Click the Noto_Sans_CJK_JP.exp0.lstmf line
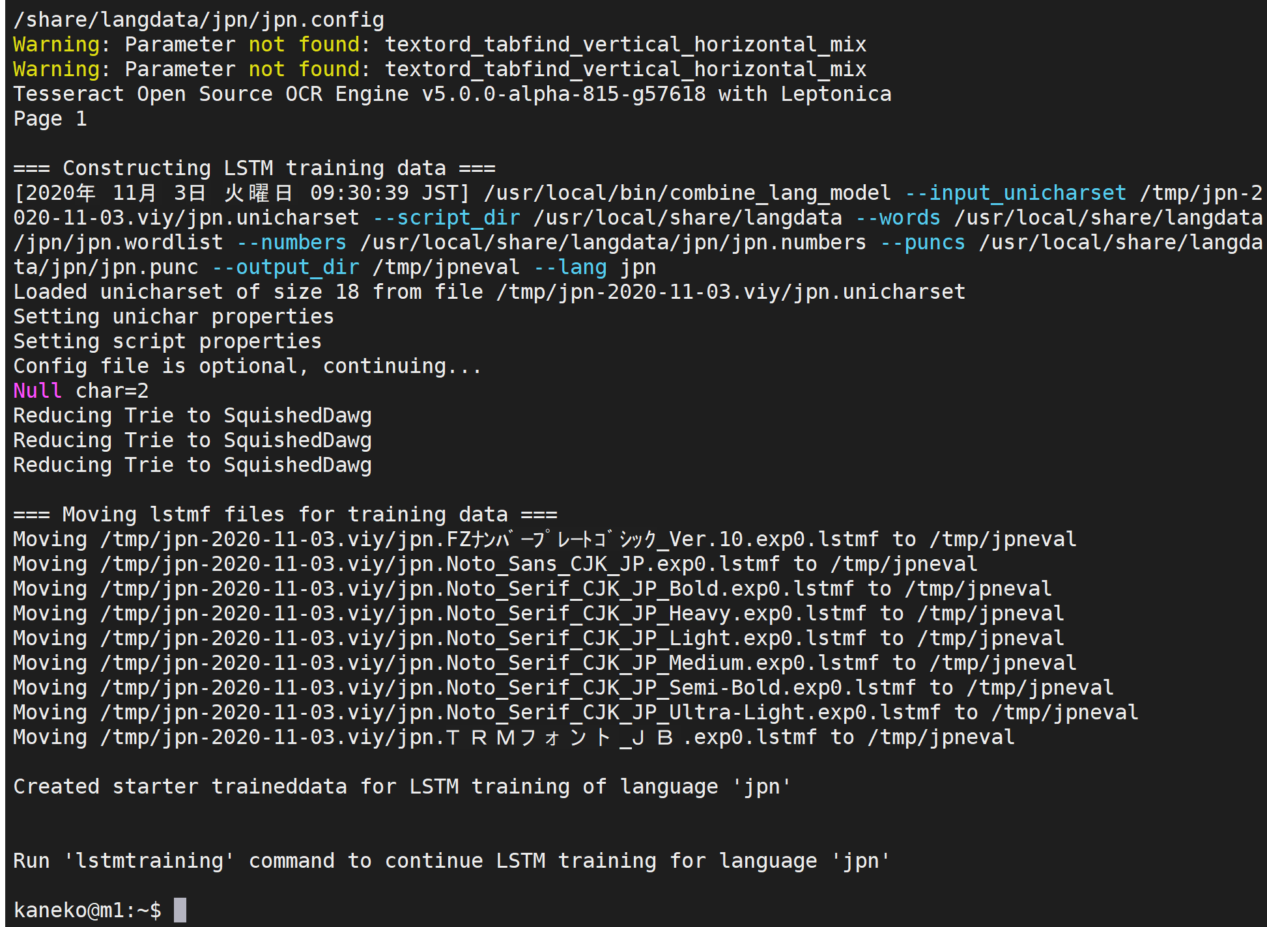 pyautogui.click(x=495, y=564)
